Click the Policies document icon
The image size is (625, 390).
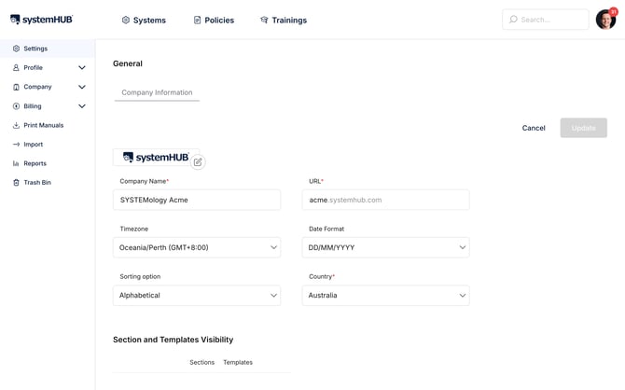coord(197,20)
